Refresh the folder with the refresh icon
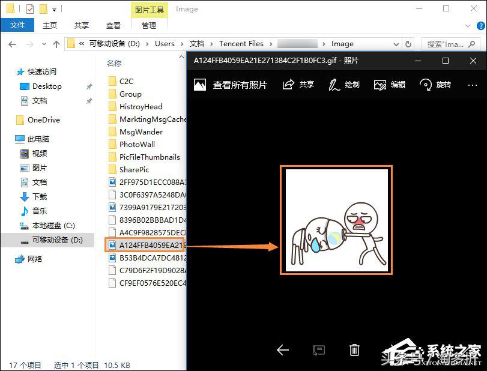This screenshot has height=371, width=487. pos(408,43)
